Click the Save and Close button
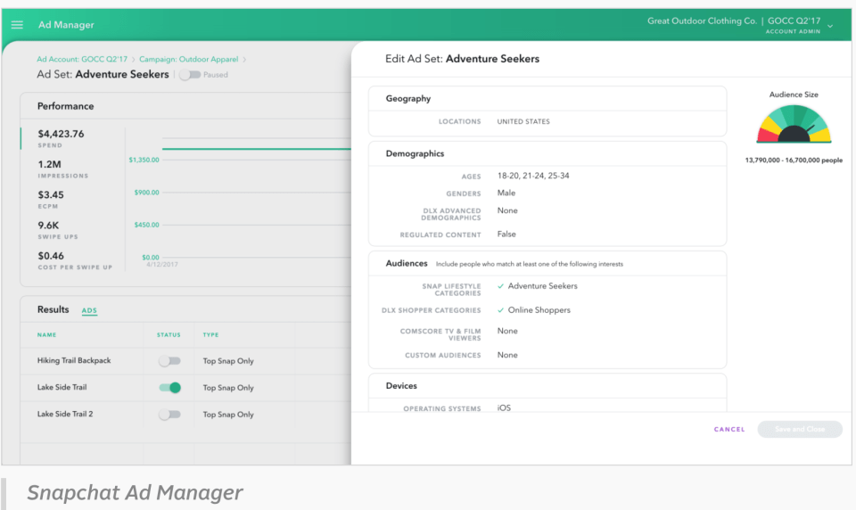Image resolution: width=856 pixels, height=510 pixels. click(800, 429)
